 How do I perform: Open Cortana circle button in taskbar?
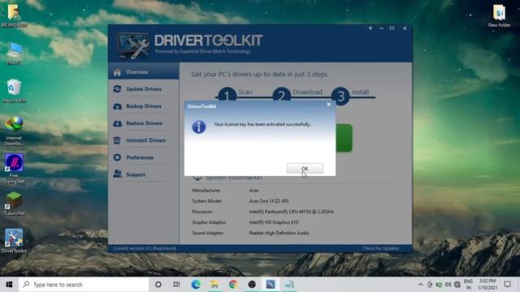[158, 285]
